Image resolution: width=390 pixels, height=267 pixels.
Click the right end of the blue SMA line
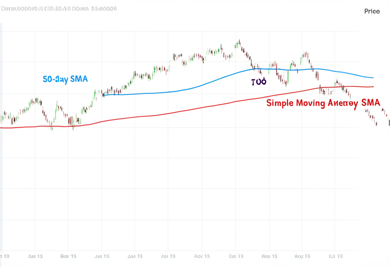373,78
